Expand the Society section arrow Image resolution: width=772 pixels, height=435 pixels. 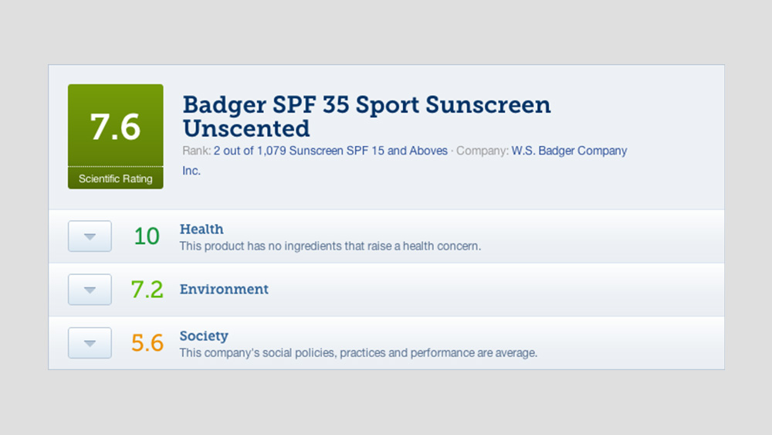point(90,343)
